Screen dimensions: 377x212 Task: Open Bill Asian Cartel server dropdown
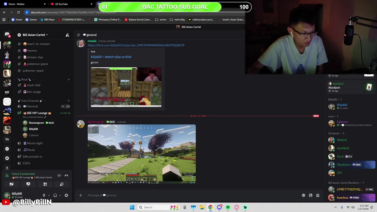point(35,35)
